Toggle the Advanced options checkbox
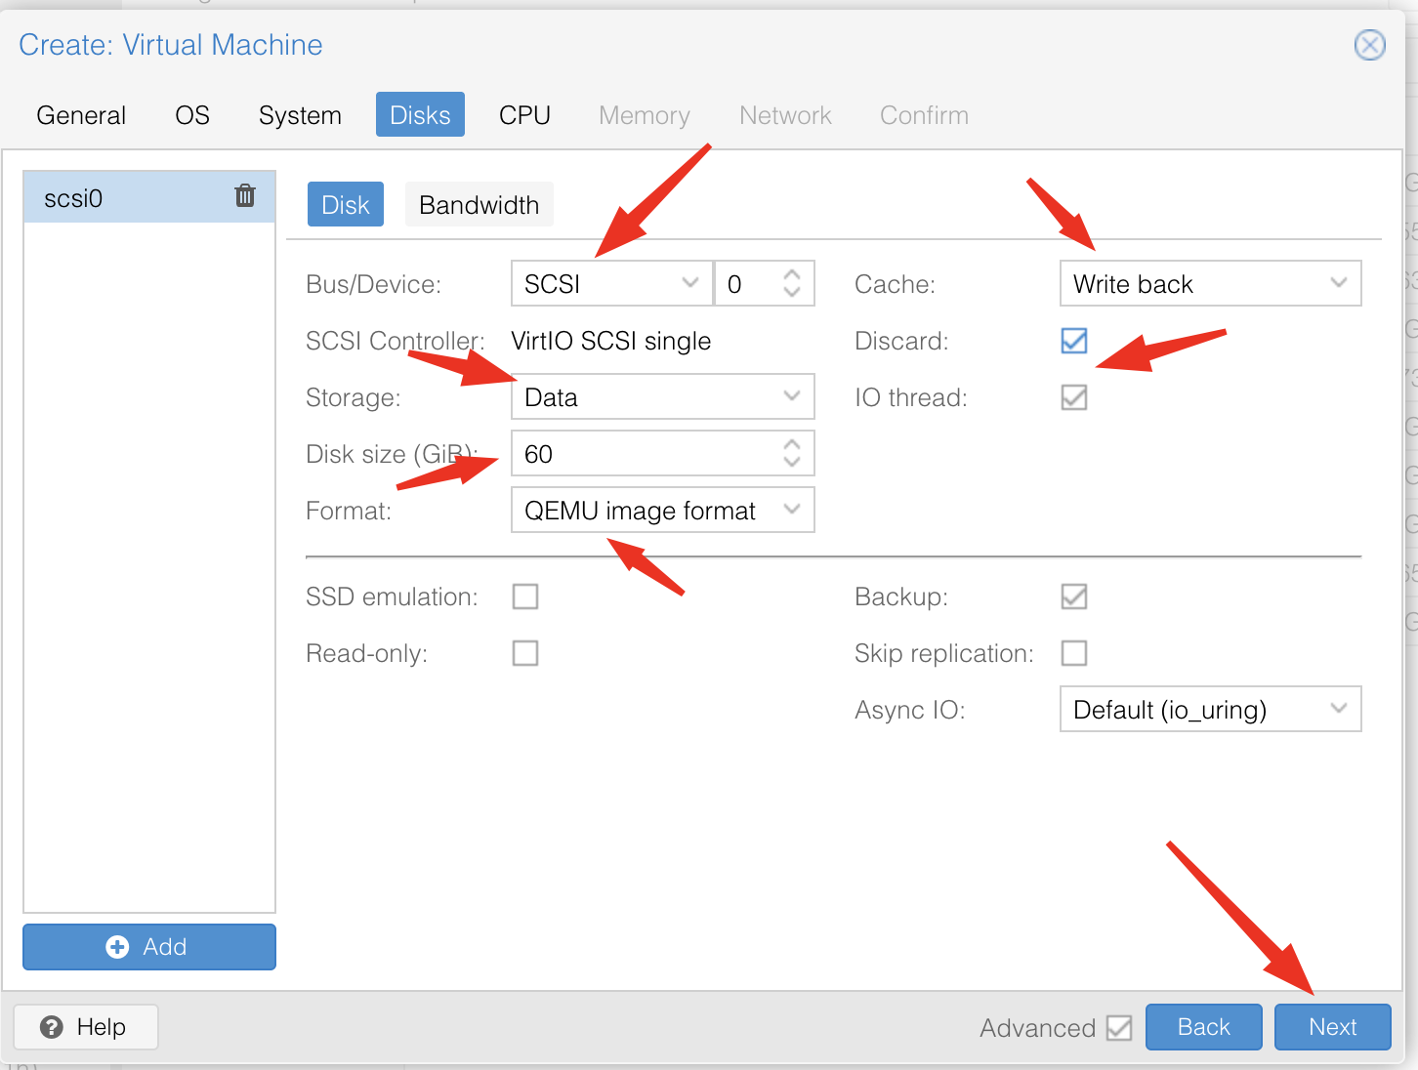1418x1070 pixels. (x=1119, y=1028)
